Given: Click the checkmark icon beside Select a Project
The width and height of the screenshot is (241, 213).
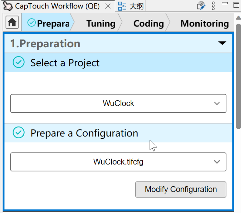Looking at the screenshot, I should 18,62.
